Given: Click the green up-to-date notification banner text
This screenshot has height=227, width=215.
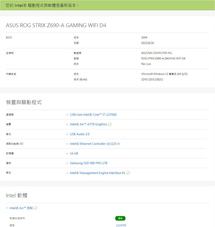Looking at the screenshot, I should [42, 5].
